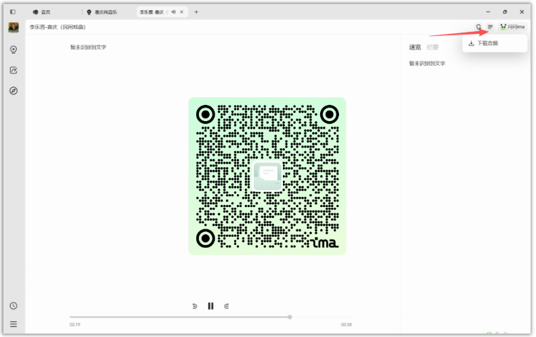This screenshot has height=337, width=536.
Task: Switch to the 首页 tab
Action: [x=42, y=12]
